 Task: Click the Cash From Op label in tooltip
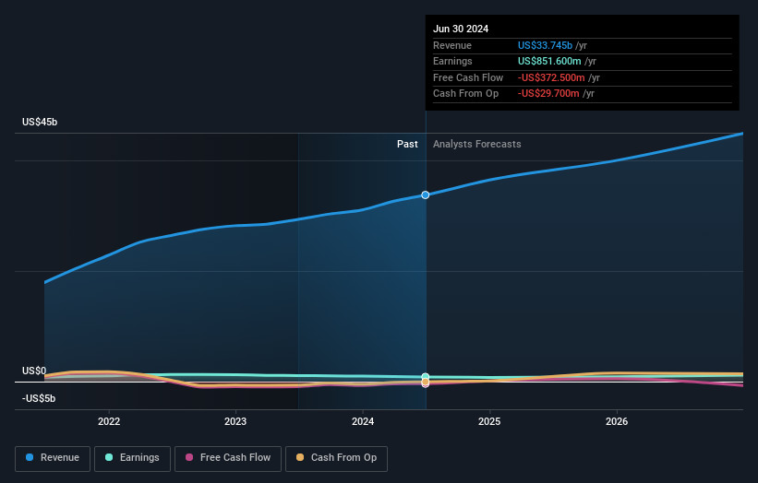point(465,94)
